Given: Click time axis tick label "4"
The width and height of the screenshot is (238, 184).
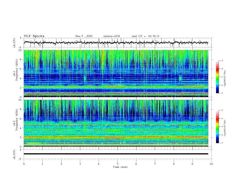Looking at the screenshot, I should click(x=99, y=164).
